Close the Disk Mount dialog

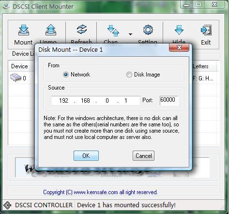coord(179,47)
